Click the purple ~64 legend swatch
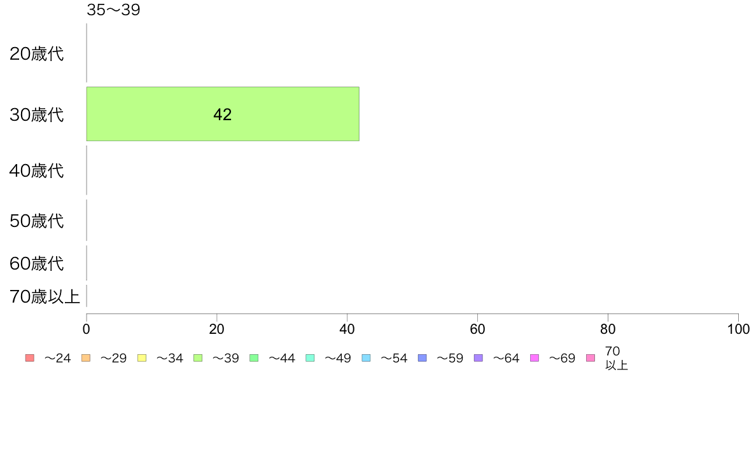756x468 pixels. [479, 357]
